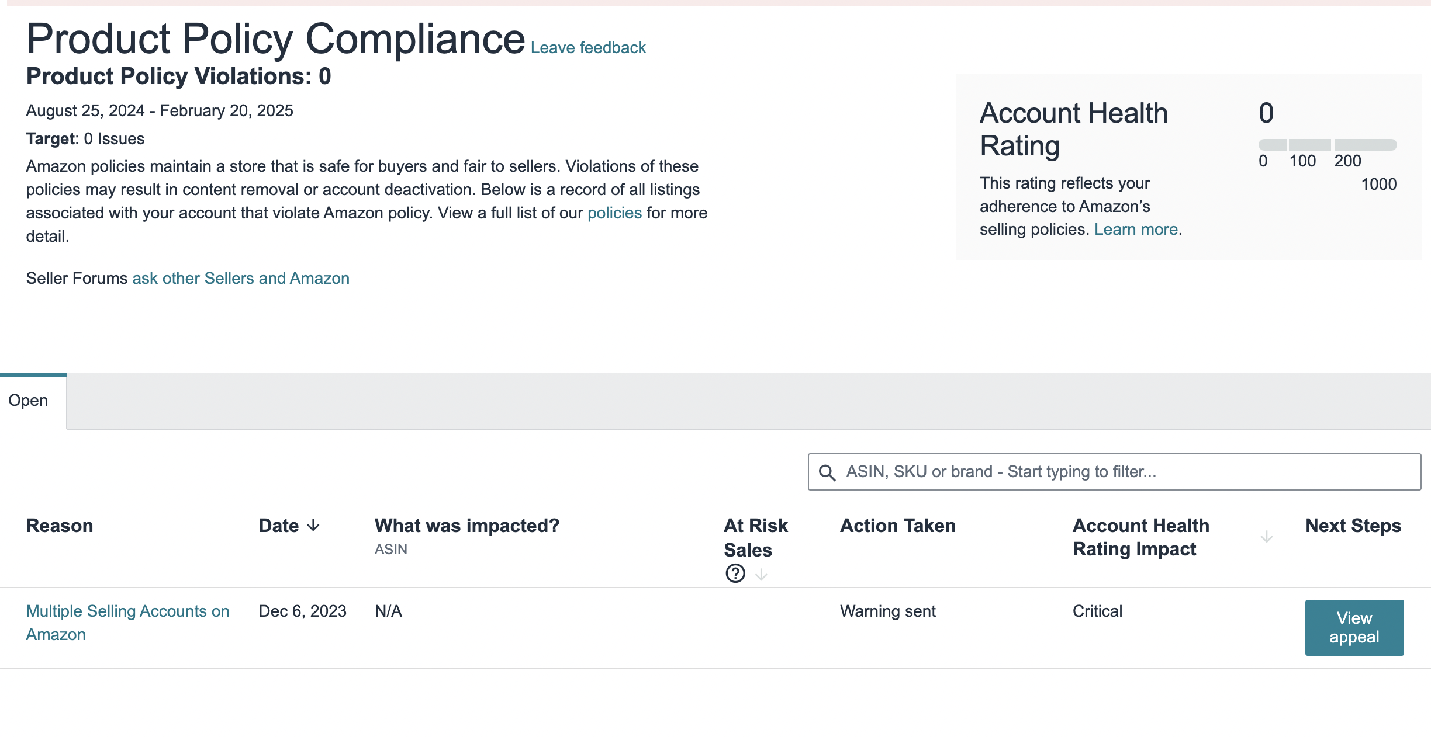The image size is (1431, 737).
Task: Open the policies link in description
Action: 614,213
